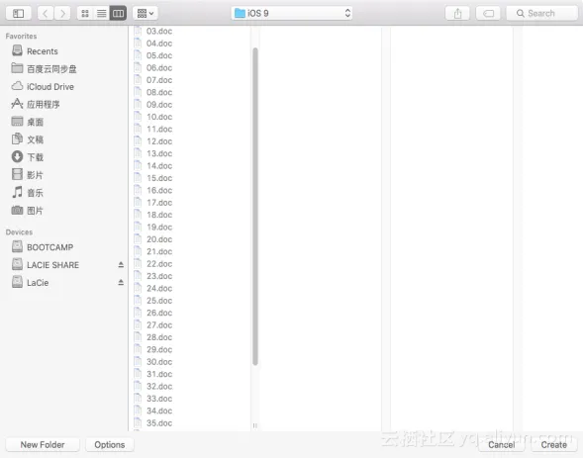This screenshot has width=583, height=458.
Task: Open the iOS 9 folder path popup
Action: [291, 14]
